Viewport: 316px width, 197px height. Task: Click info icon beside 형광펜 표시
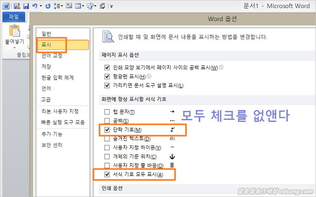click(149, 76)
